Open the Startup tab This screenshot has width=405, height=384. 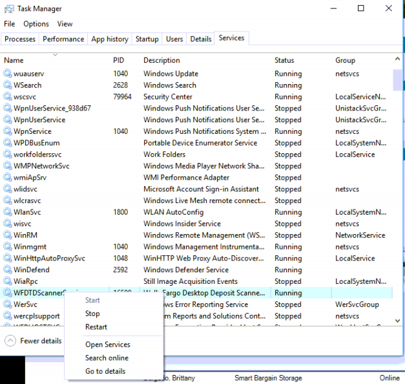147,39
